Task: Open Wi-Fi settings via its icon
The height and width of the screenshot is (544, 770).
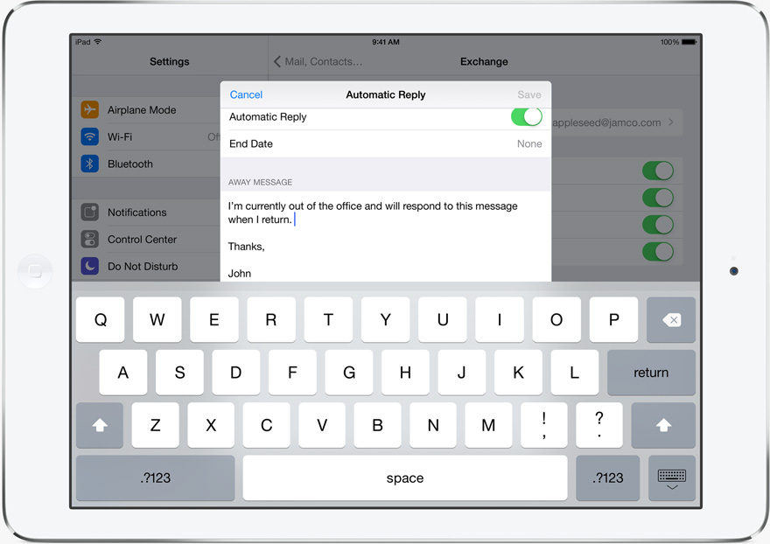Action: tap(90, 136)
